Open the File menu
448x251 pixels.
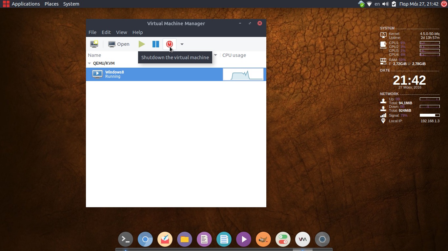(x=92, y=32)
